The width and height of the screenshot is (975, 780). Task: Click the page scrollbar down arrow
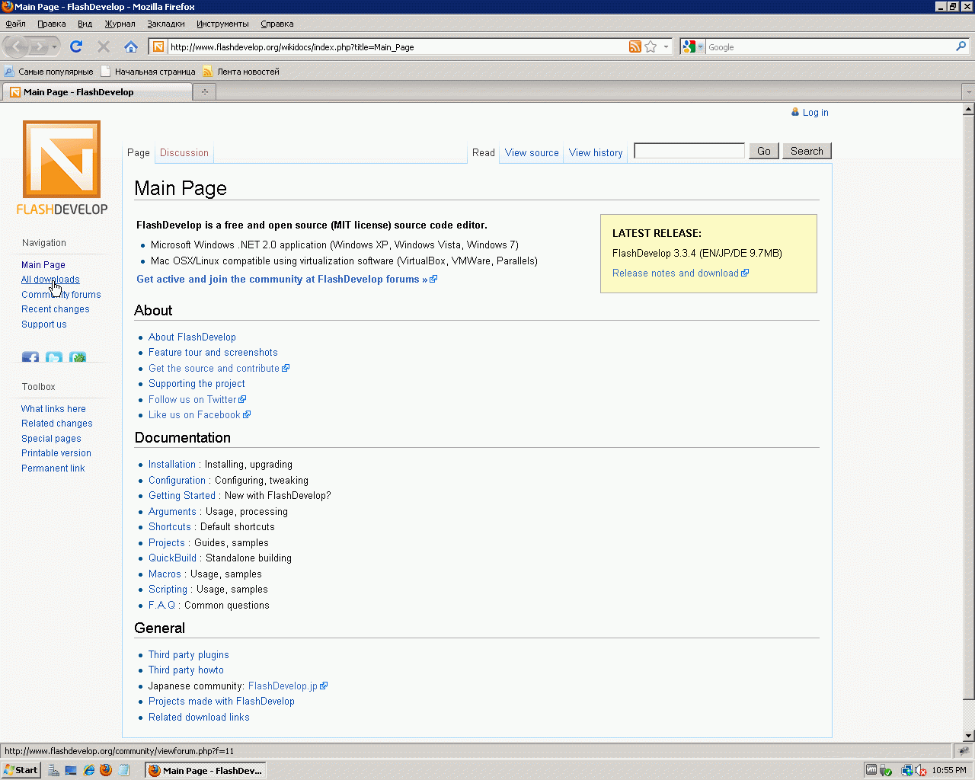[x=969, y=736]
